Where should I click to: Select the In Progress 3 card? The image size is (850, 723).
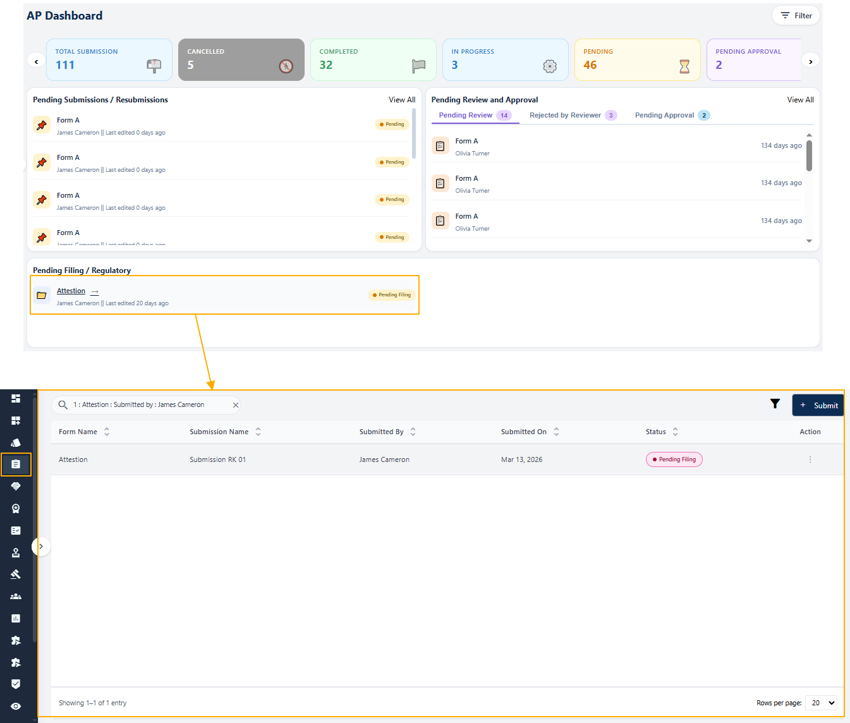tap(506, 60)
